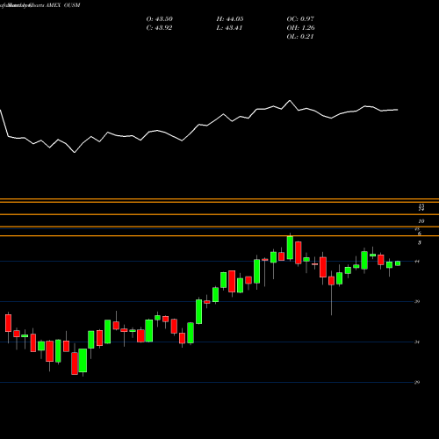Click the OL: 0.21 reading

tap(300, 37)
